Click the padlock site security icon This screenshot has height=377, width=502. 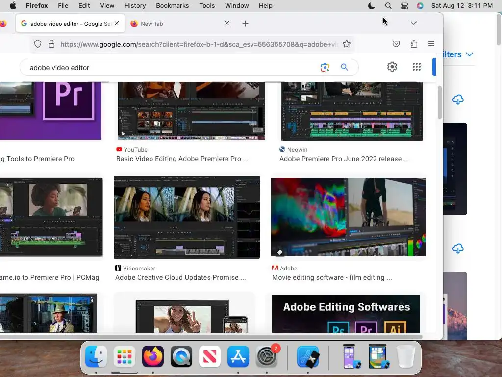[x=51, y=44]
